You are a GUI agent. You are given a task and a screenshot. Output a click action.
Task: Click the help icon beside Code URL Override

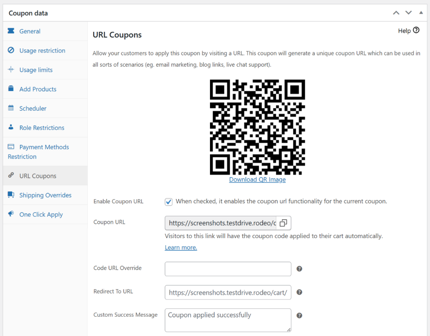coord(299,268)
